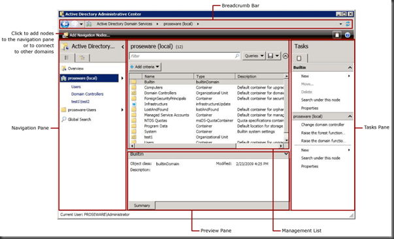
Task: Open Properties under proseware (local) tasks
Action: pyautogui.click(x=310, y=167)
